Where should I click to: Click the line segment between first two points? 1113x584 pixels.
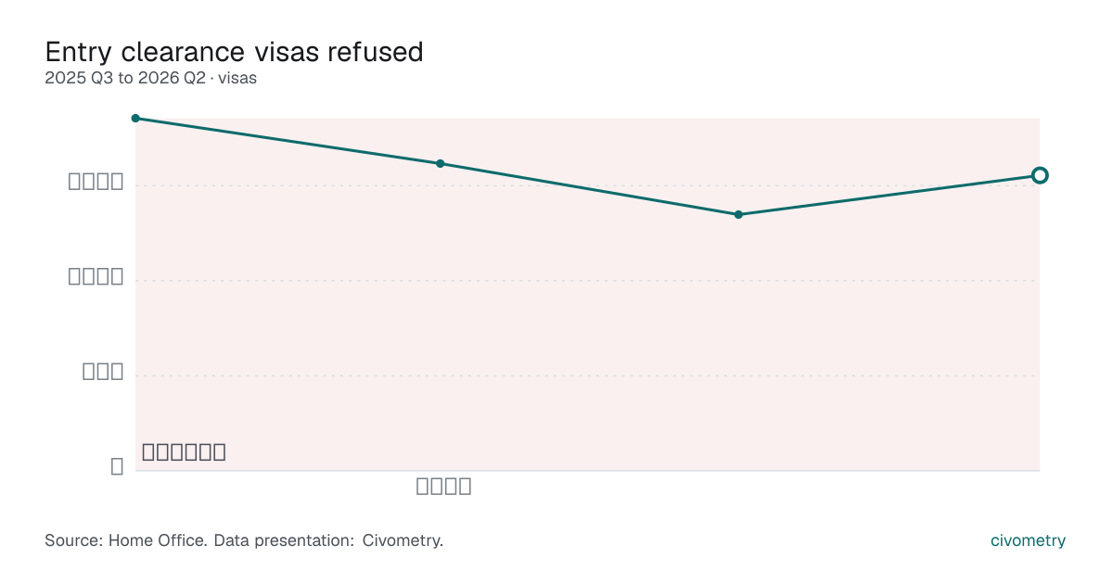(288, 141)
